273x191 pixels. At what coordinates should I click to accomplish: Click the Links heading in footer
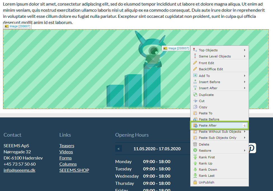[65, 135]
